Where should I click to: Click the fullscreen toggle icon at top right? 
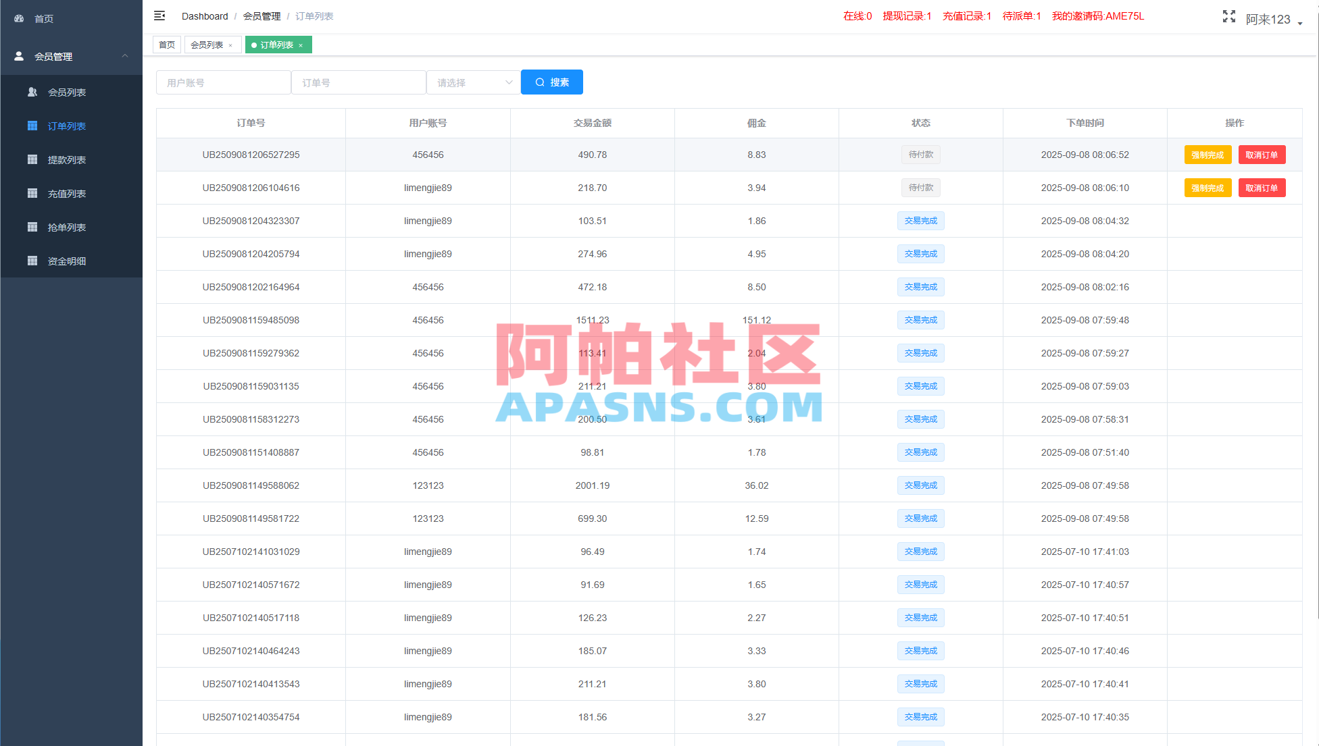tap(1228, 16)
